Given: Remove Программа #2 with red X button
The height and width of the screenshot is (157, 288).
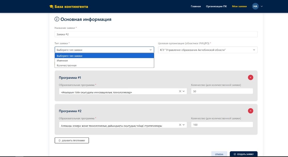Looking at the screenshot, I should pyautogui.click(x=250, y=111).
